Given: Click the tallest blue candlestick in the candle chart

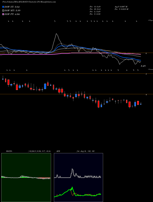Looking at the screenshot, I should [45, 86].
